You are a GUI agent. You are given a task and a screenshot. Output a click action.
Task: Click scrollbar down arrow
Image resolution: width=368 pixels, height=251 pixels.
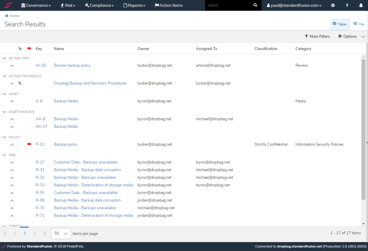363,224
